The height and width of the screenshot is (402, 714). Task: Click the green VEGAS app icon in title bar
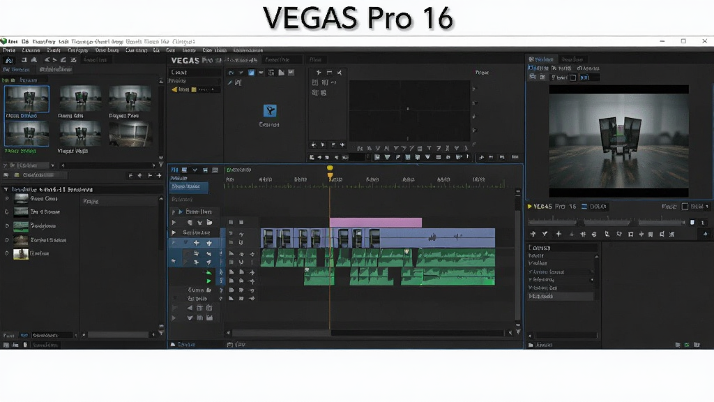(3, 41)
